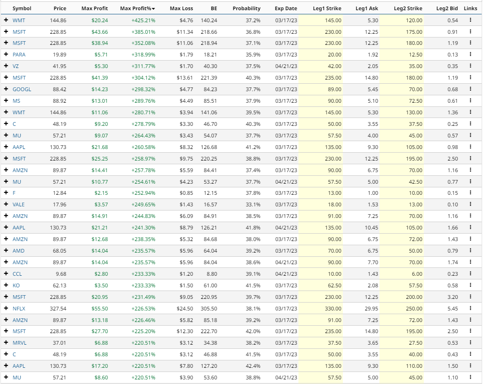Open links menu for WMT 130.00 strike row
The height and width of the screenshot is (384, 484).
(x=471, y=112)
